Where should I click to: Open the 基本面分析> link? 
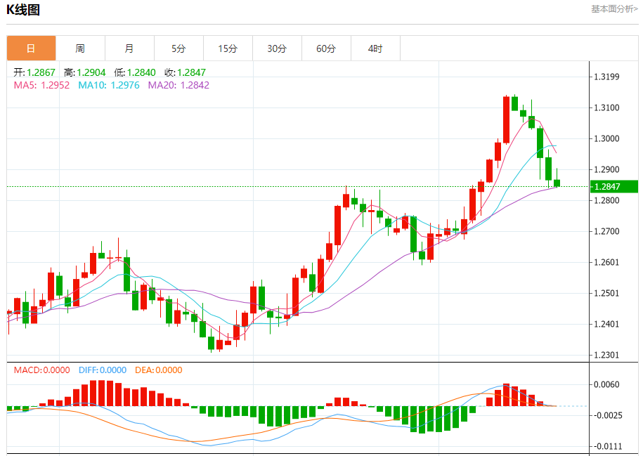tap(614, 9)
